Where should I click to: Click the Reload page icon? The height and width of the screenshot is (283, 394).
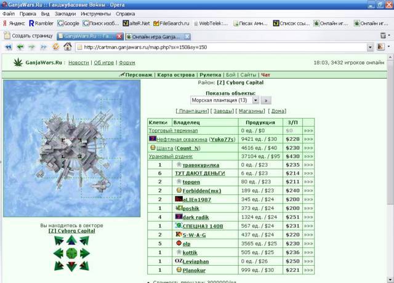(56, 47)
